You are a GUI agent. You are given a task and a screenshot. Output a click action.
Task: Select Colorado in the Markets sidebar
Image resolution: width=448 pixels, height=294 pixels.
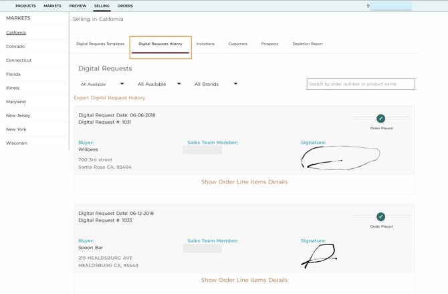(x=35, y=46)
